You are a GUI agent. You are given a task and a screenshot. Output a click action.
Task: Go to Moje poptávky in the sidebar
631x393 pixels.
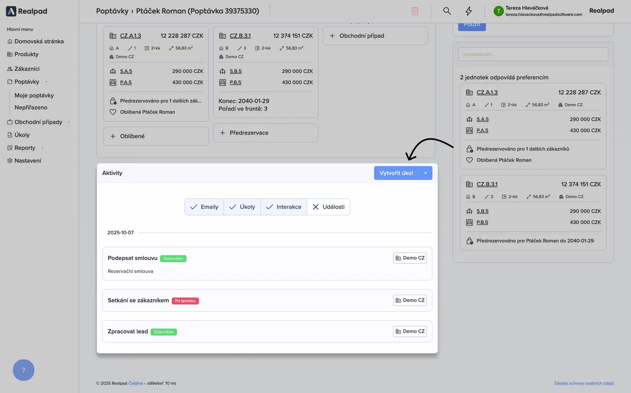tap(34, 95)
